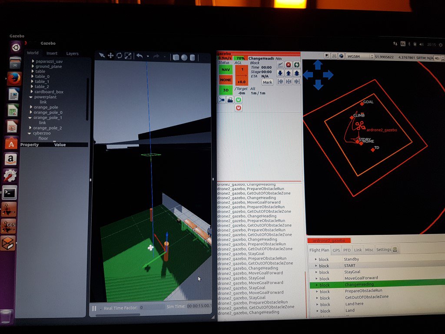Insert a box shape in Gazebo
Image resolution: width=445 pixels, height=334 pixels.
point(176,57)
